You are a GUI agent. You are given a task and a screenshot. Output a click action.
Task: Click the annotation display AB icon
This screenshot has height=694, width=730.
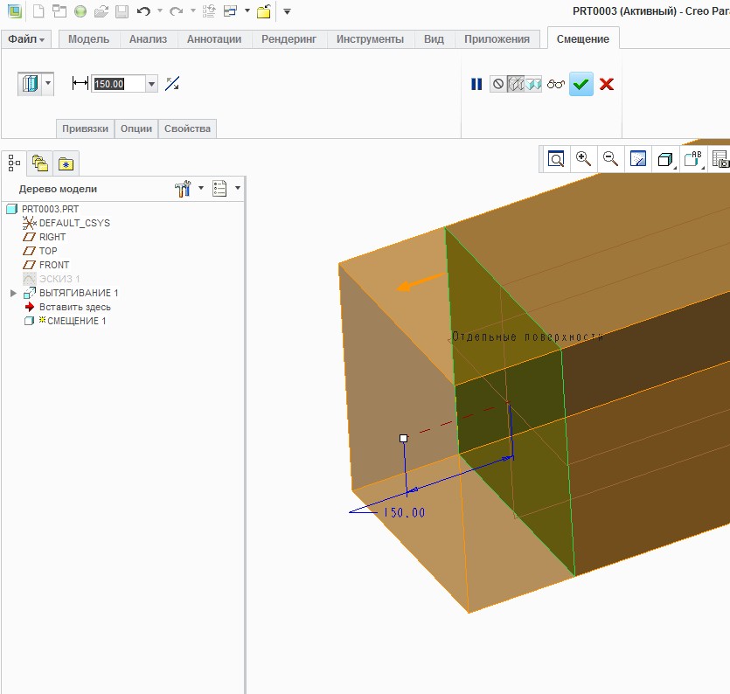point(692,159)
